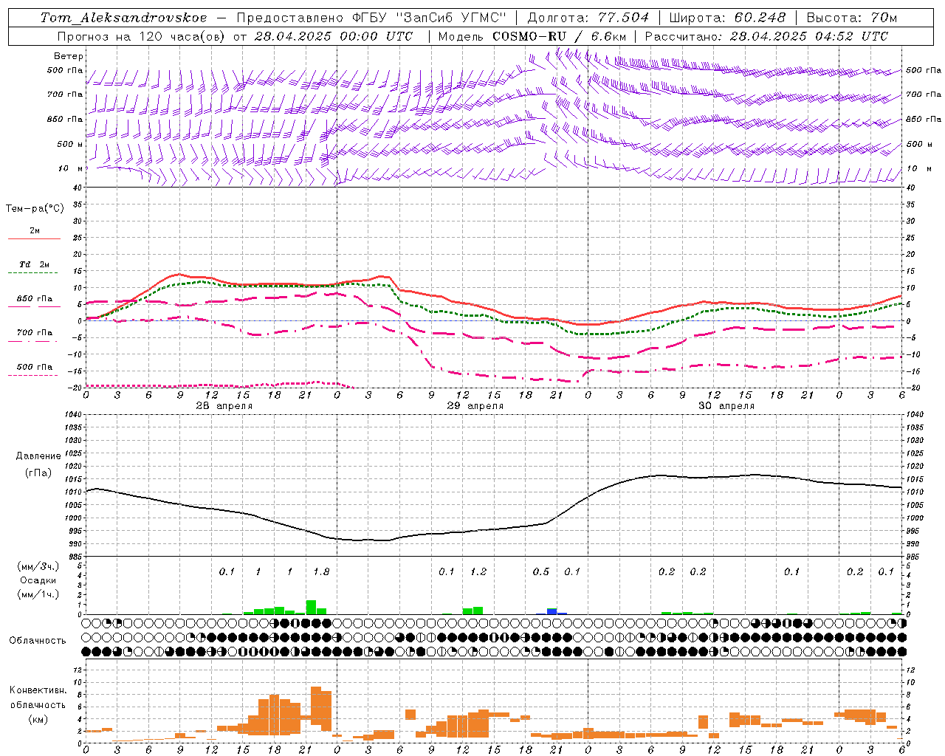Click the solid red 2м legend line

click(34, 239)
